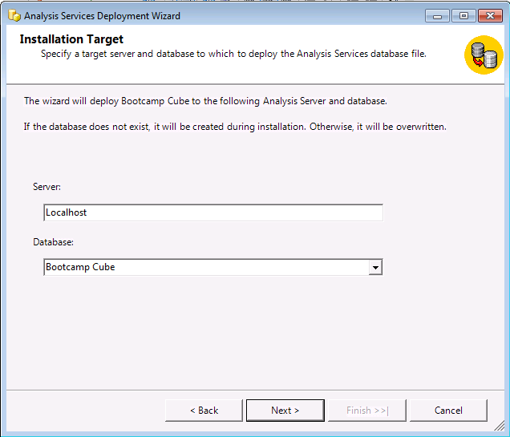Go to the previous step with Back

coord(204,411)
